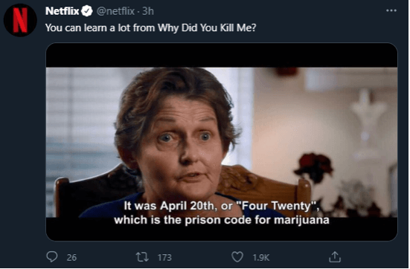Open the 3h timestamp permalink

(148, 11)
